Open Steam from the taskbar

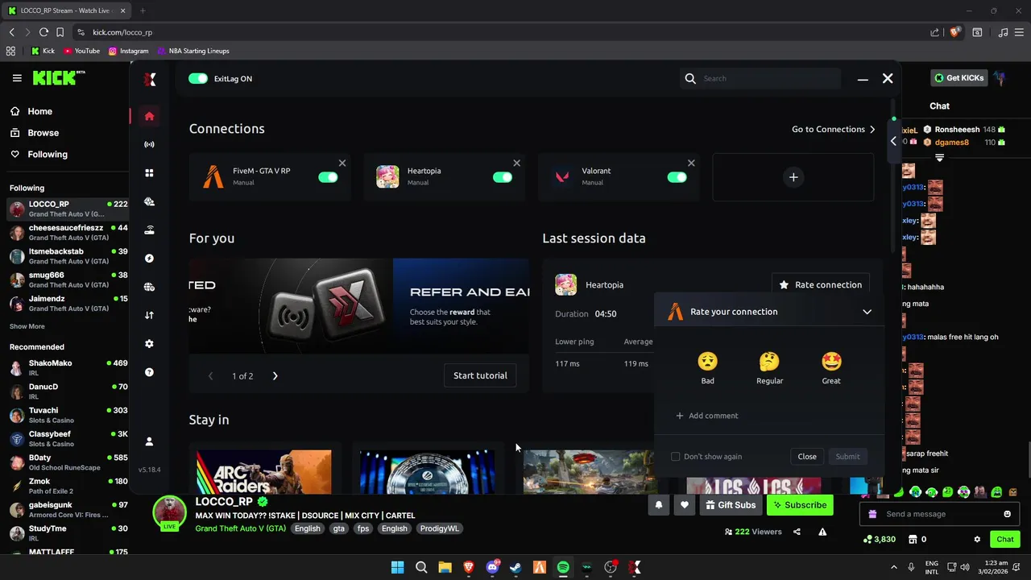tap(515, 567)
